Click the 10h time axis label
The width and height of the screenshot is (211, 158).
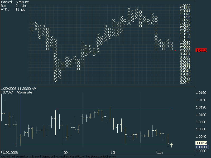tap(113, 153)
